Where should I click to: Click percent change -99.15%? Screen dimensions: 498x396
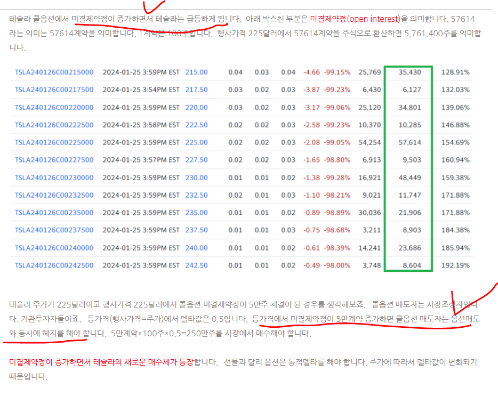click(x=337, y=72)
